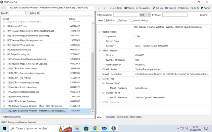Viewport: 212px width, 132px height.
Task: Collapse Master File #1 node
Action: point(103,93)
